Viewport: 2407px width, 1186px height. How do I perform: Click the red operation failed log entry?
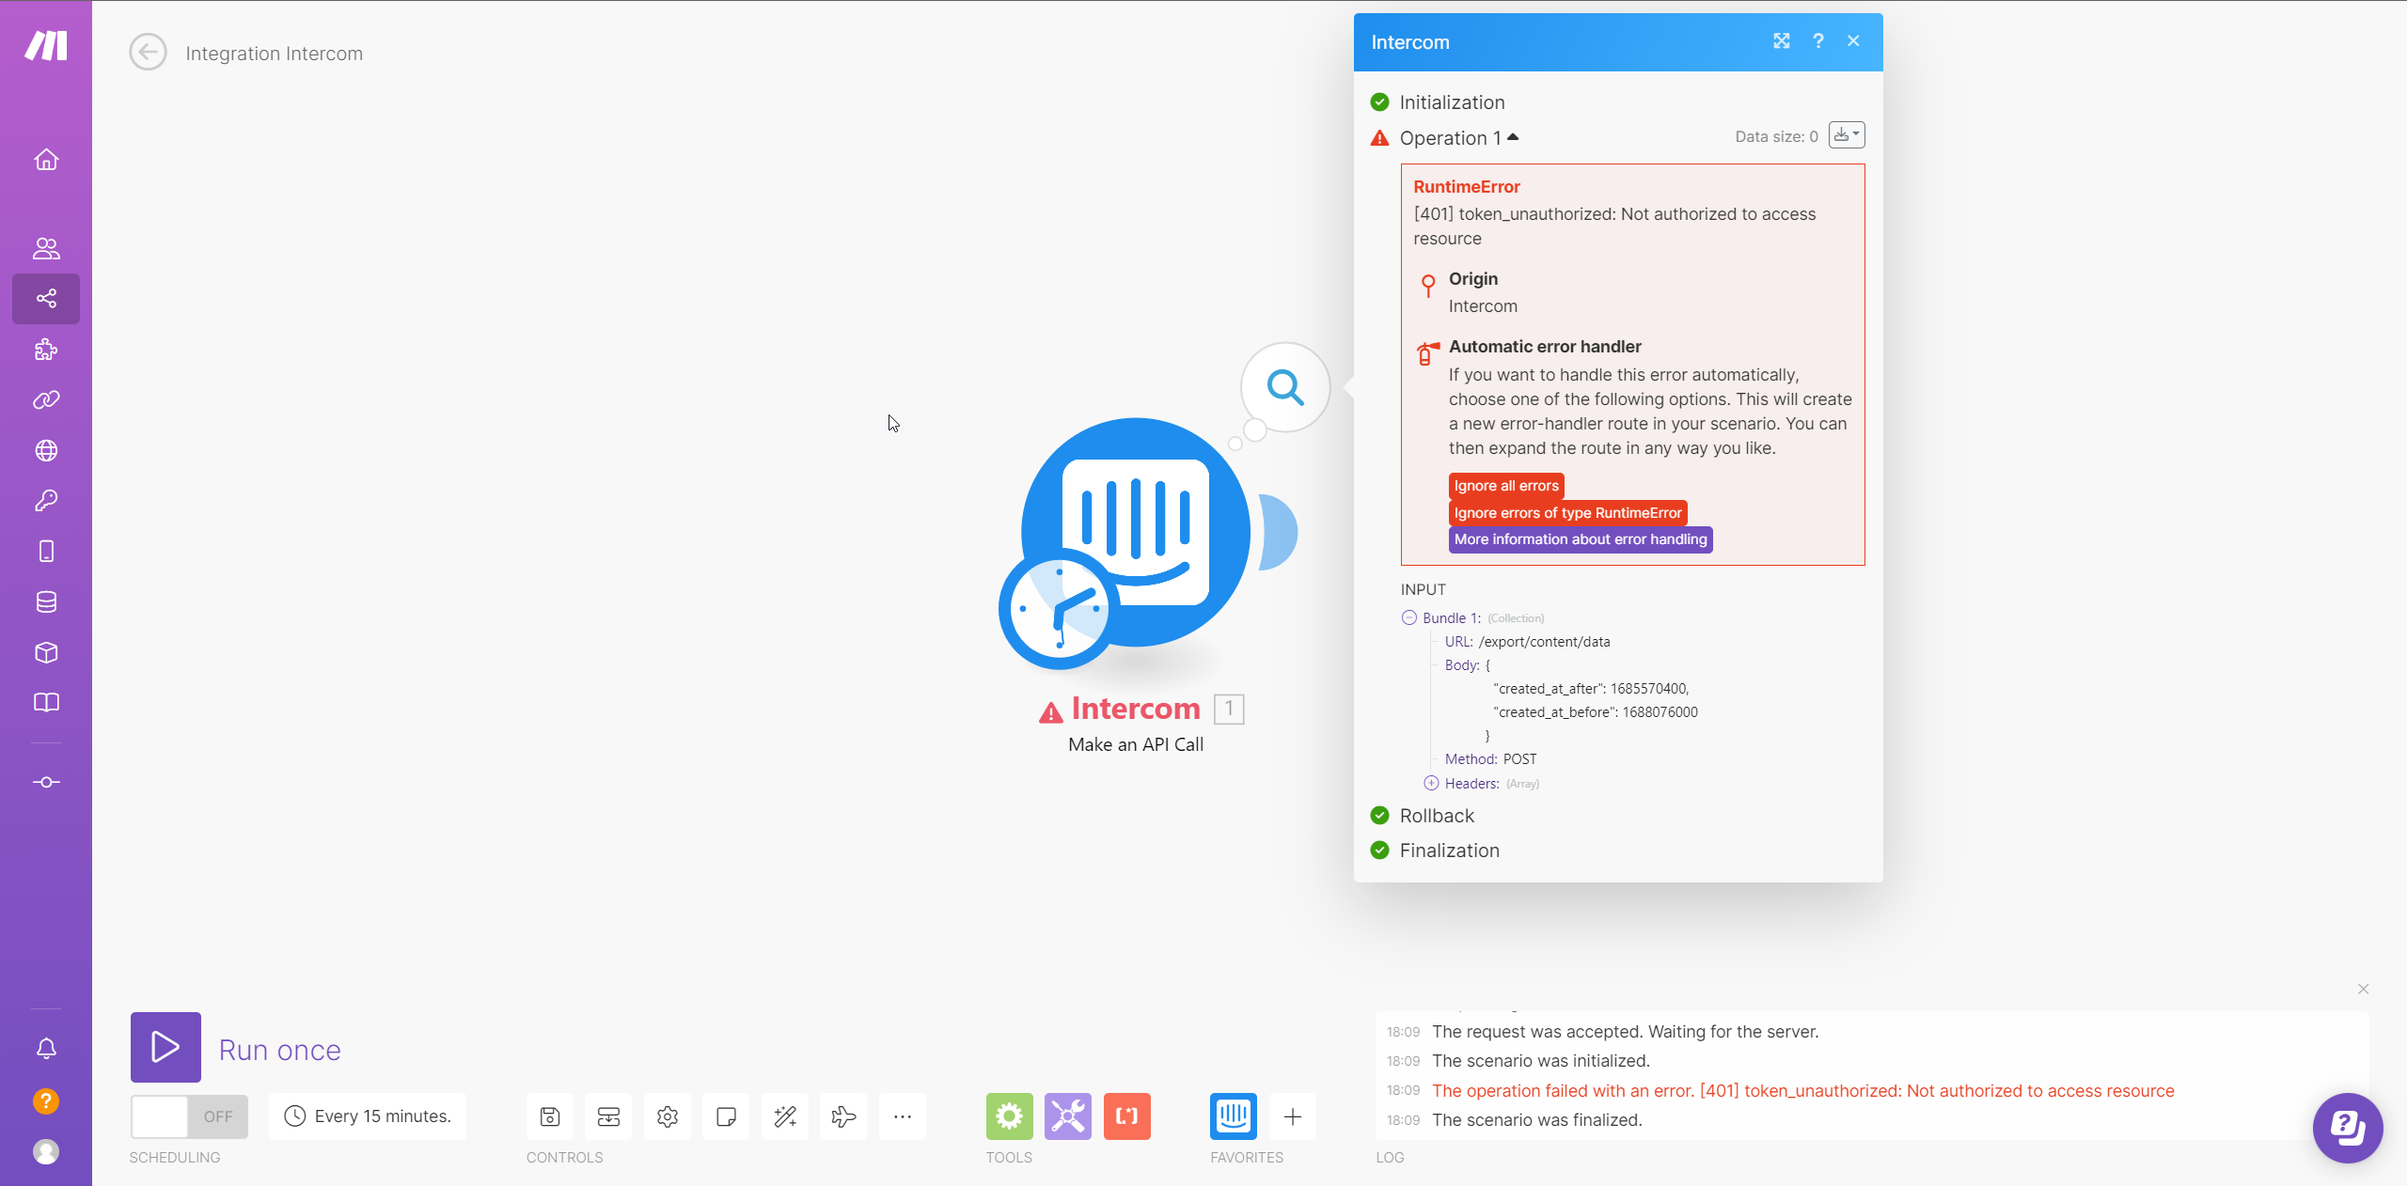tap(1802, 1091)
